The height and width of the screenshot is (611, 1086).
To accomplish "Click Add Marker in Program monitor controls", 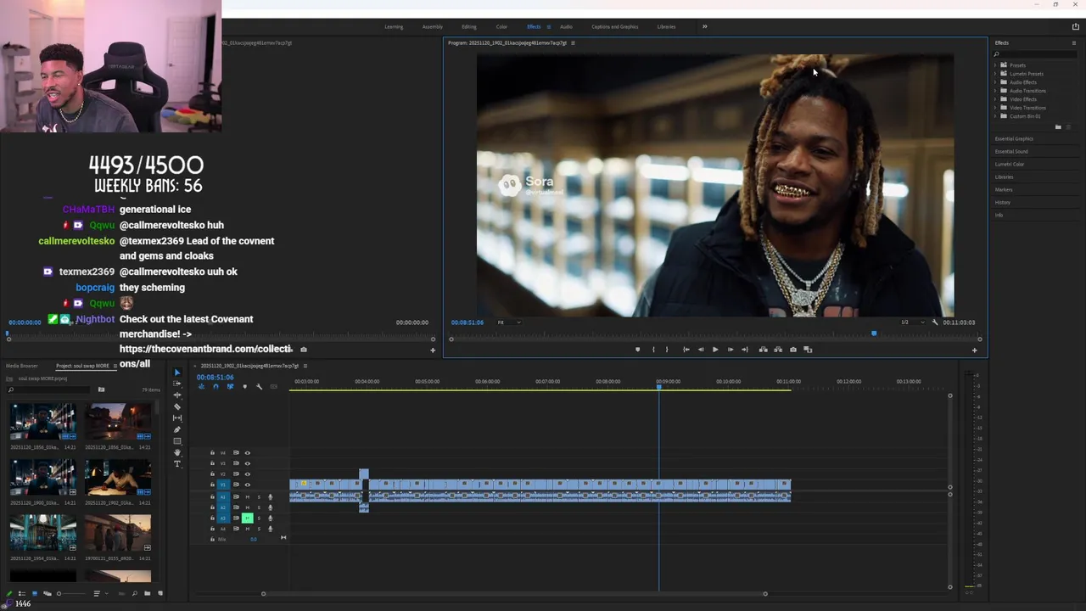I will [638, 350].
